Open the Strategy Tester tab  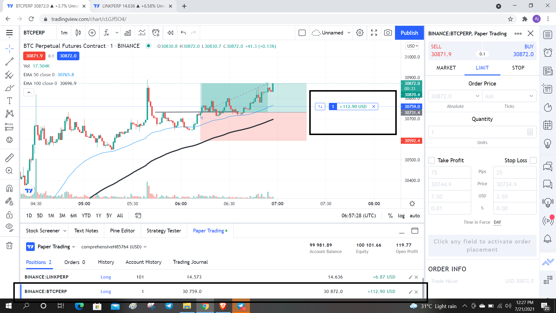tap(164, 231)
